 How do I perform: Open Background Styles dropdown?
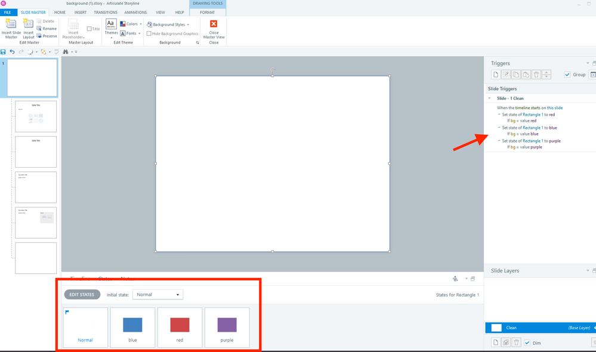[168, 24]
